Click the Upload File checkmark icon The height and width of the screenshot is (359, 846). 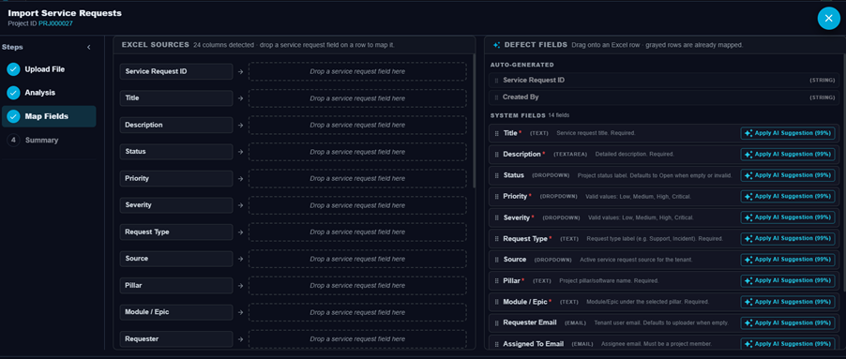coord(13,69)
